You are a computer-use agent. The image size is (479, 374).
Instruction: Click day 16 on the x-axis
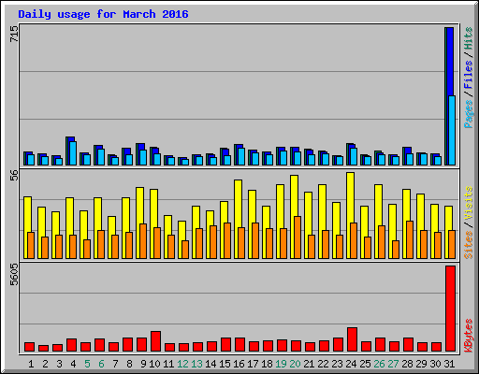(x=239, y=364)
